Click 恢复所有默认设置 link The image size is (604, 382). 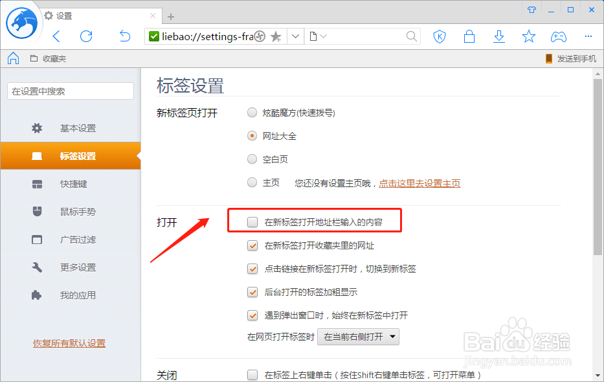pyautogui.click(x=69, y=344)
